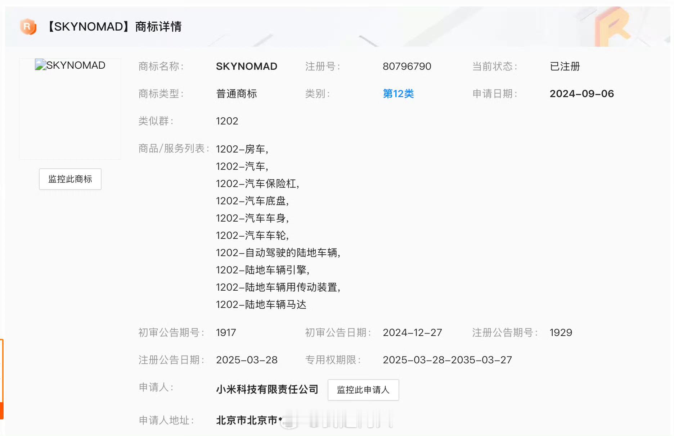
Task: Click goods item 1202-陆地车辆引擎
Action: click(262, 270)
